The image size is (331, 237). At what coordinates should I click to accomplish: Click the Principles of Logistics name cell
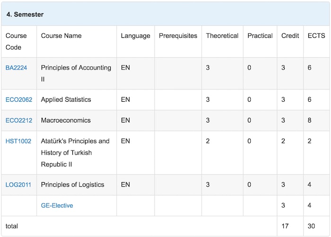(x=72, y=185)
